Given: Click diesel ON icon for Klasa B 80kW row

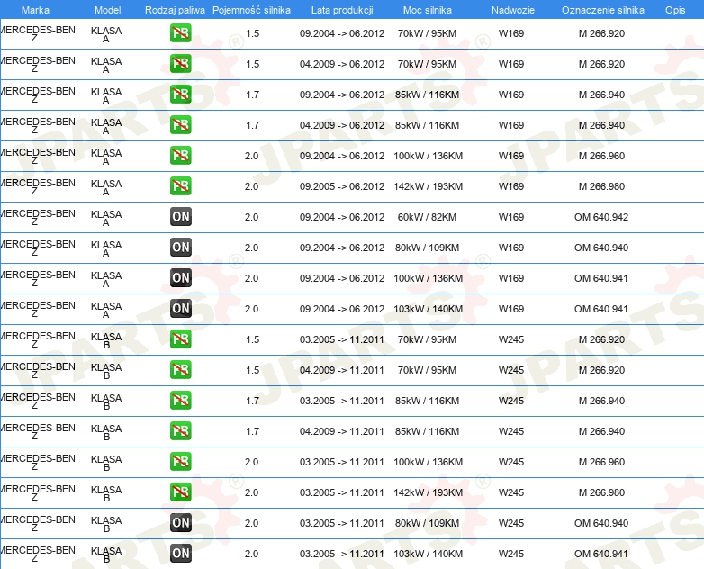Looking at the screenshot, I should [x=180, y=523].
